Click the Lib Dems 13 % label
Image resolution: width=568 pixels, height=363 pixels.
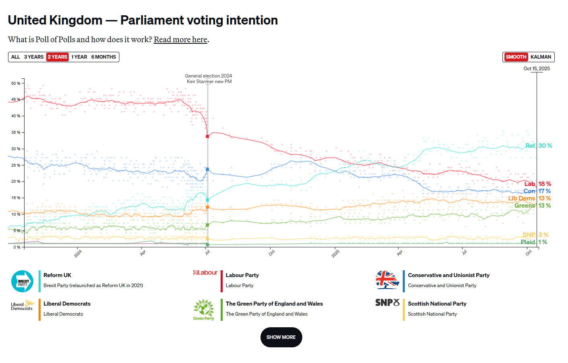pos(529,198)
